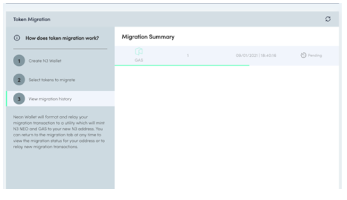Image resolution: width=347 pixels, height=200 pixels.
Task: Select step 1 circle number badge
Action: (x=19, y=60)
